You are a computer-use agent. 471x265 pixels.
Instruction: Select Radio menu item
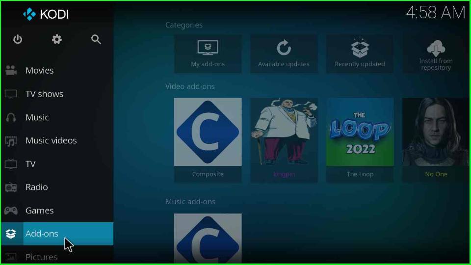(57, 187)
